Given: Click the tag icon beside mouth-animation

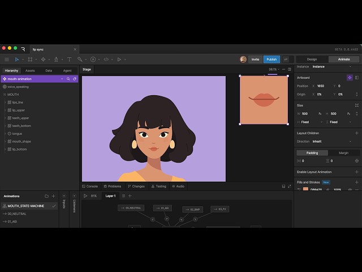Looking at the screenshot, I should pyautogui.click(x=75, y=79).
